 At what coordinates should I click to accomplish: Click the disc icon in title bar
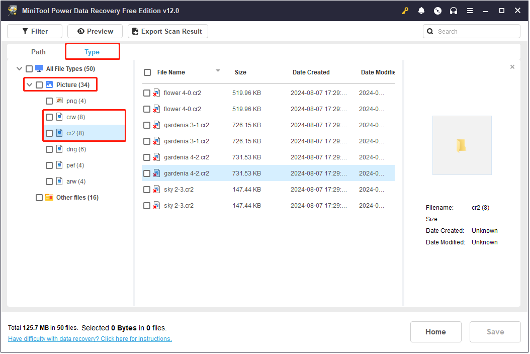[x=437, y=11]
